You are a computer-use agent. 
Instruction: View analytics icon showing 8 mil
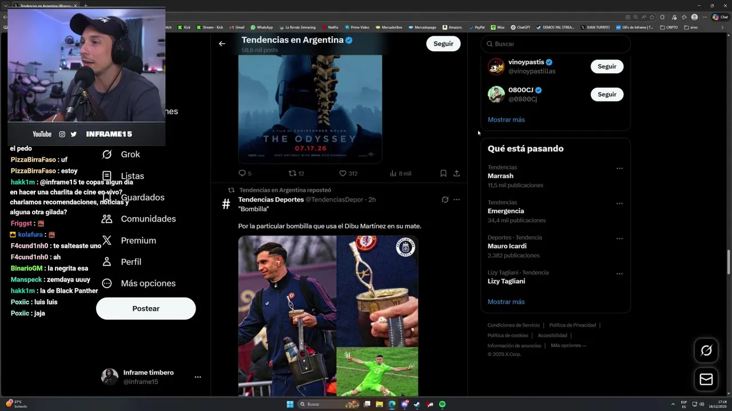(393, 173)
